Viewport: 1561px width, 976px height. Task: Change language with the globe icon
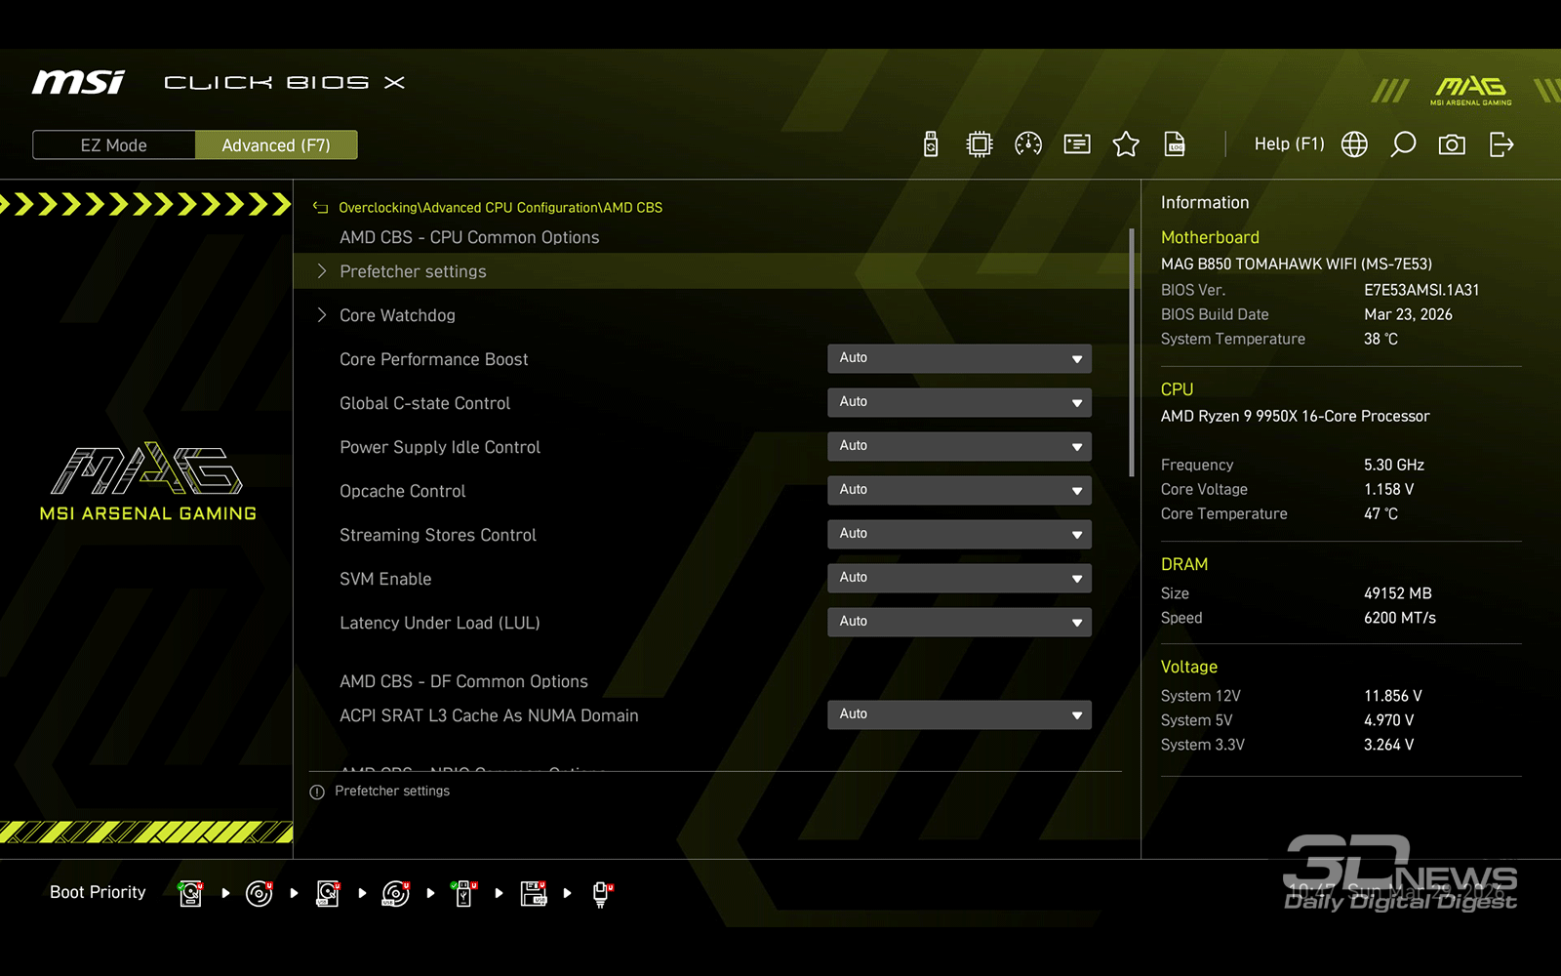[1354, 144]
